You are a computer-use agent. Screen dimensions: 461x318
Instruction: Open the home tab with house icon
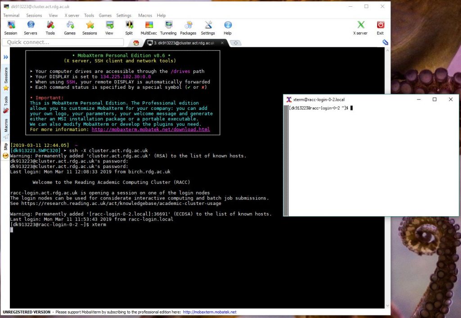click(x=136, y=43)
